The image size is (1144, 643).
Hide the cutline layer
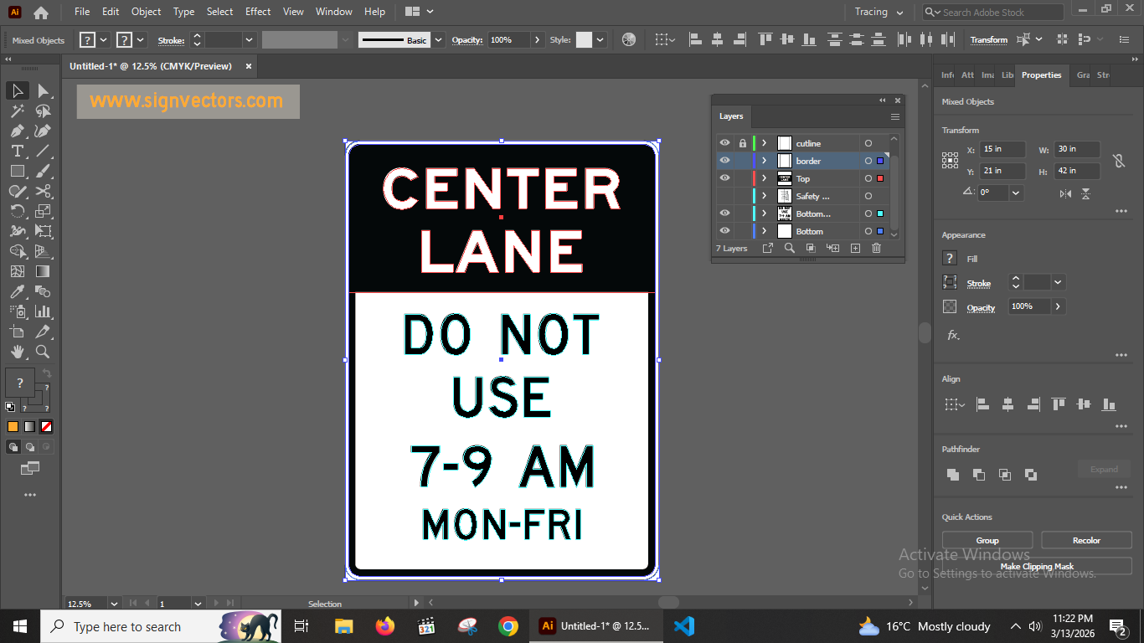click(x=724, y=143)
